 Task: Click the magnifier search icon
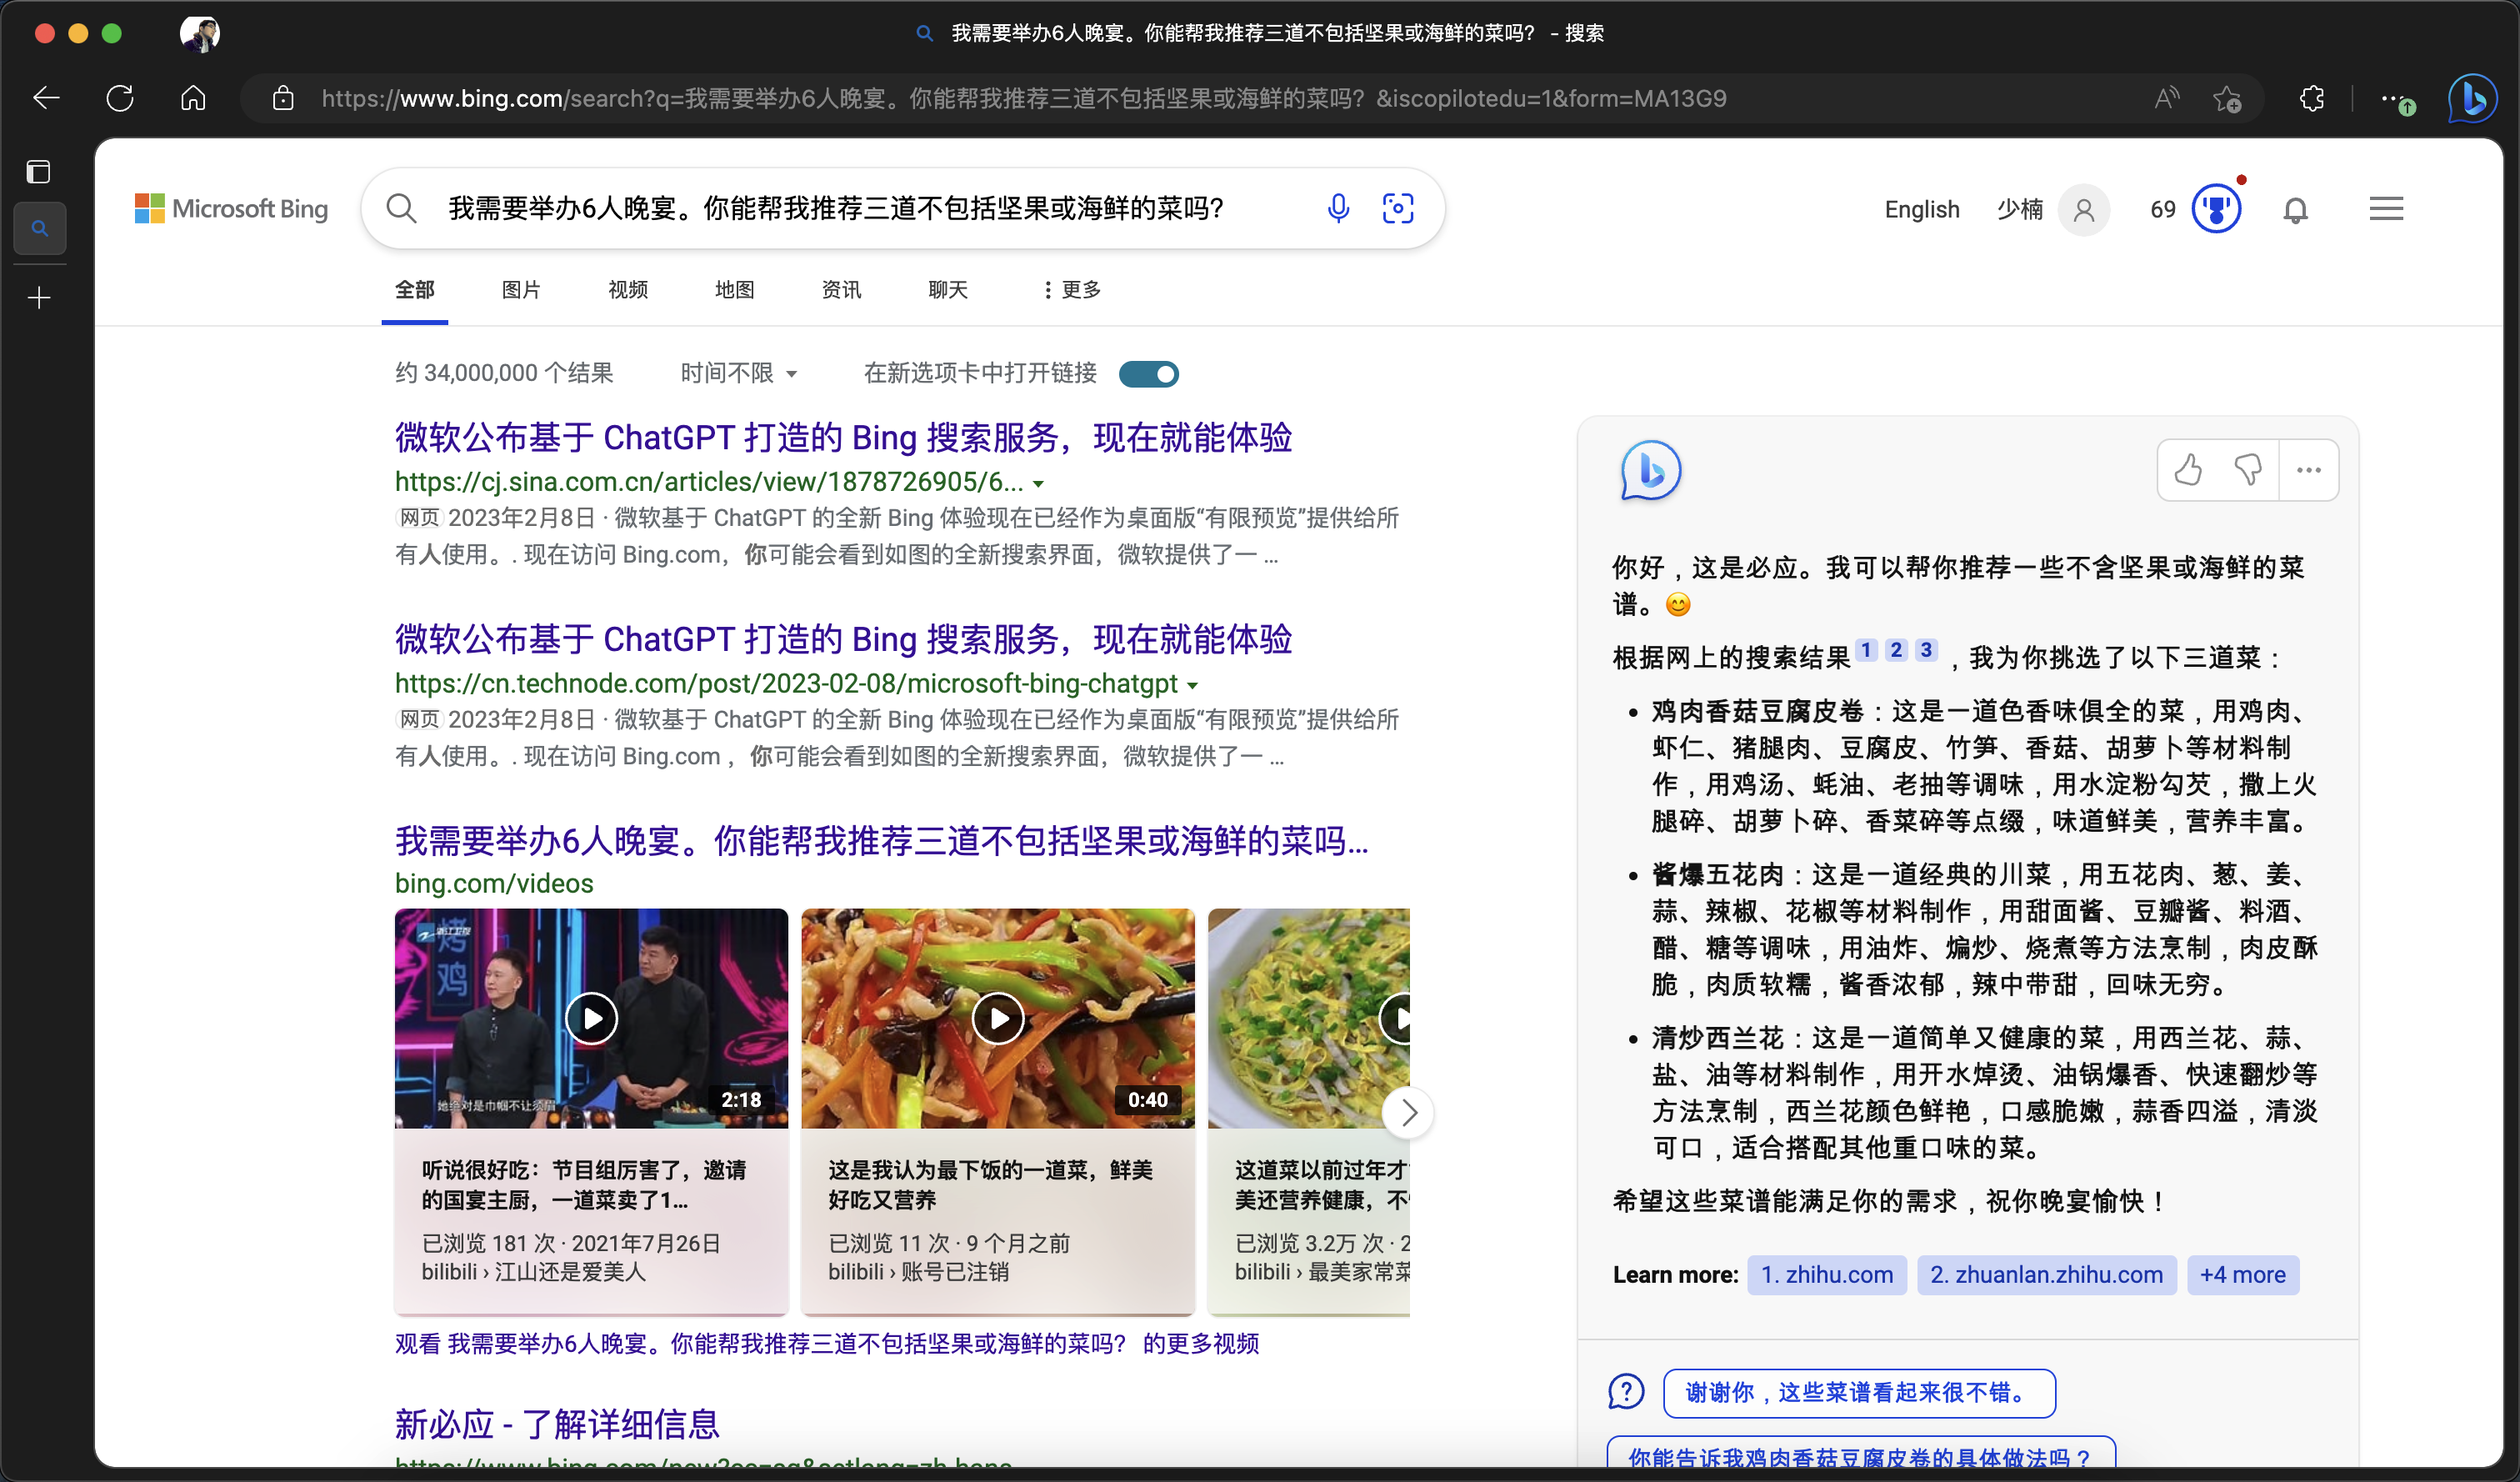click(401, 208)
